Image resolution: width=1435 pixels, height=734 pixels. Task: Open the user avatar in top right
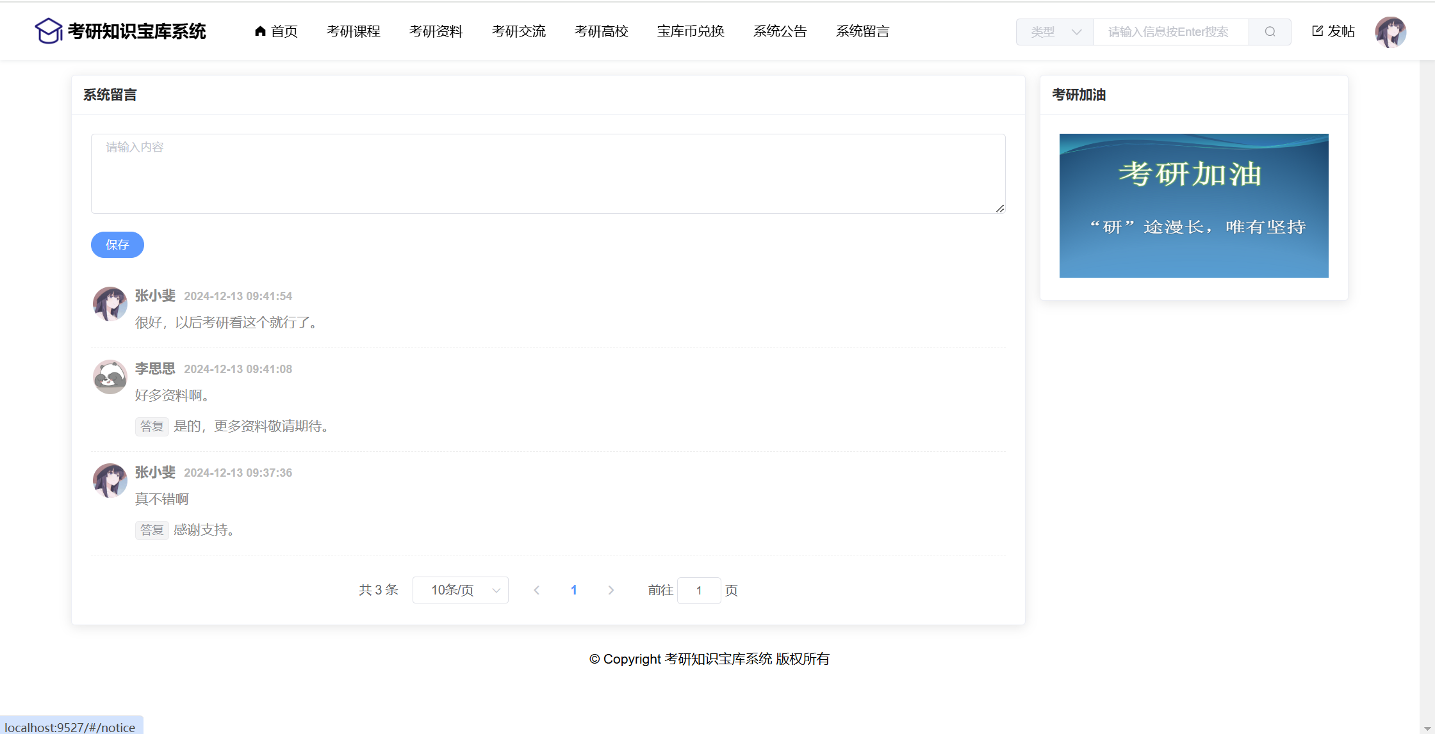click(x=1390, y=31)
